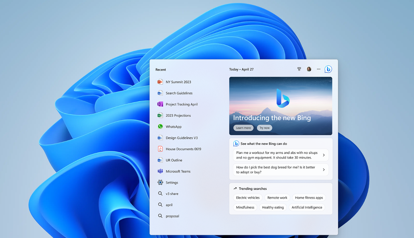
Task: Click the Excel icon for 2023 Projections
Action: click(160, 115)
